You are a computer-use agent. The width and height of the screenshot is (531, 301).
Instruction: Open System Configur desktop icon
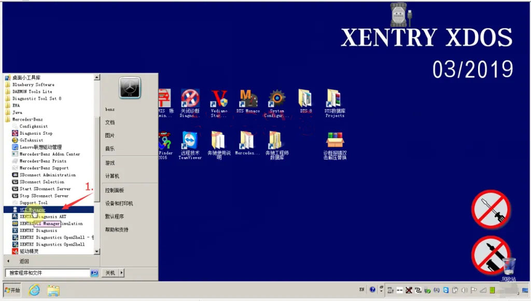click(x=277, y=103)
